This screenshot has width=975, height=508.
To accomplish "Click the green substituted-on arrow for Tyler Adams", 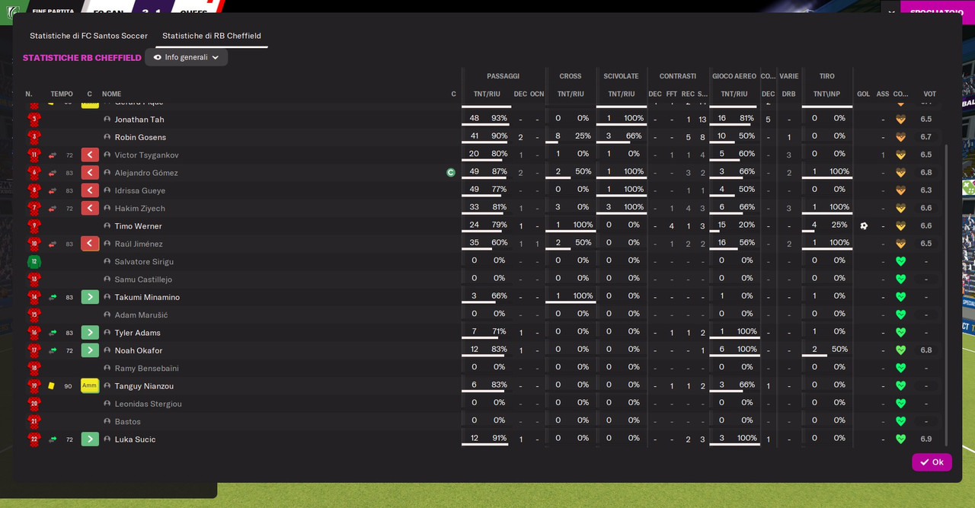I will [90, 333].
